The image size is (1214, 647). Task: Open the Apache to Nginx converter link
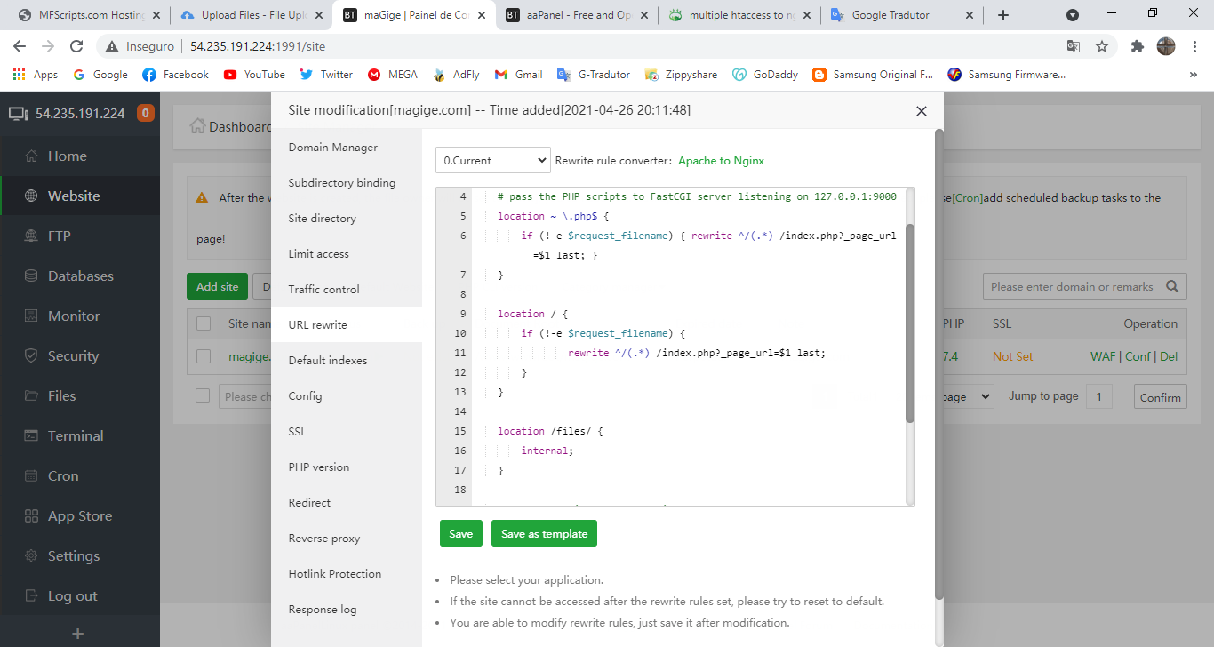pos(721,161)
